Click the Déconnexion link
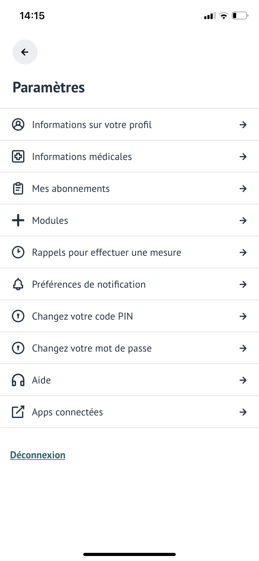The height and width of the screenshot is (561, 259). (38, 455)
